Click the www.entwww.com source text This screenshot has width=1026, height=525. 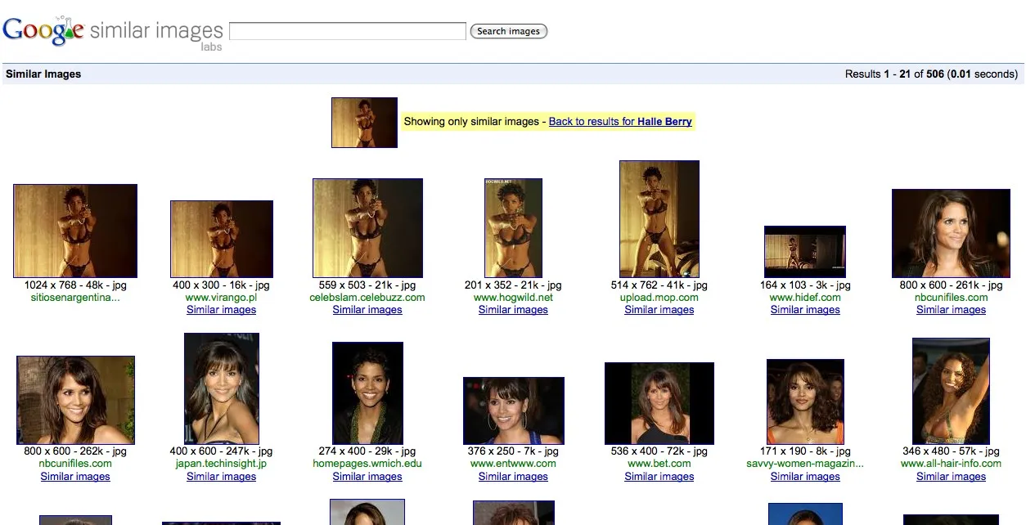pos(513,464)
